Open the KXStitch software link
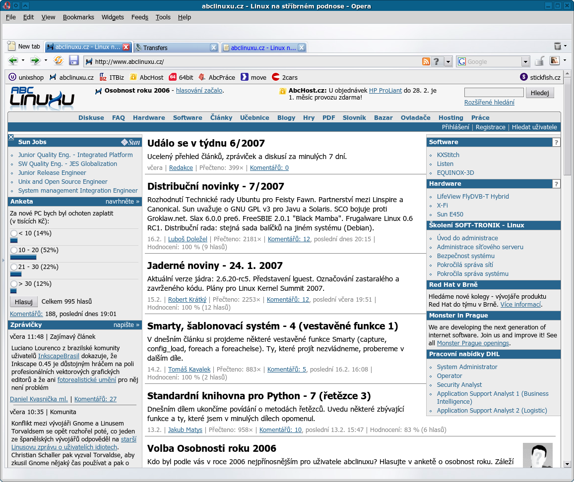Viewport: 574px width, 482px height. (448, 155)
